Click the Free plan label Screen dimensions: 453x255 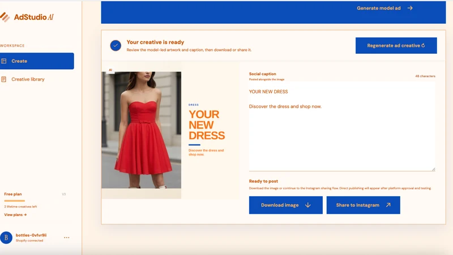tap(13, 194)
